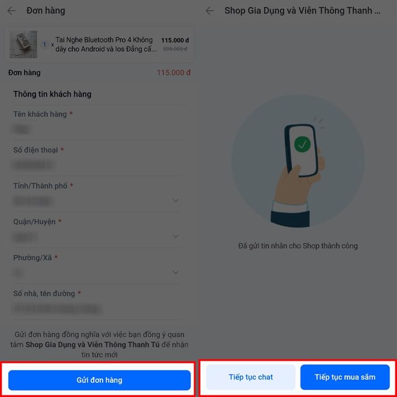This screenshot has width=397, height=397.
Task: Tap the 115.000 đ order total
Action: click(174, 73)
